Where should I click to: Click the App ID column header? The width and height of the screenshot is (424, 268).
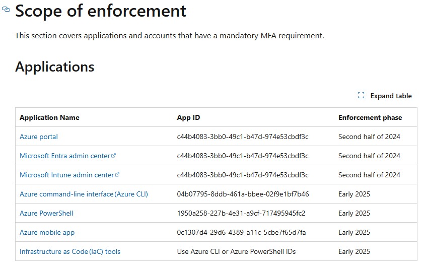coord(188,118)
